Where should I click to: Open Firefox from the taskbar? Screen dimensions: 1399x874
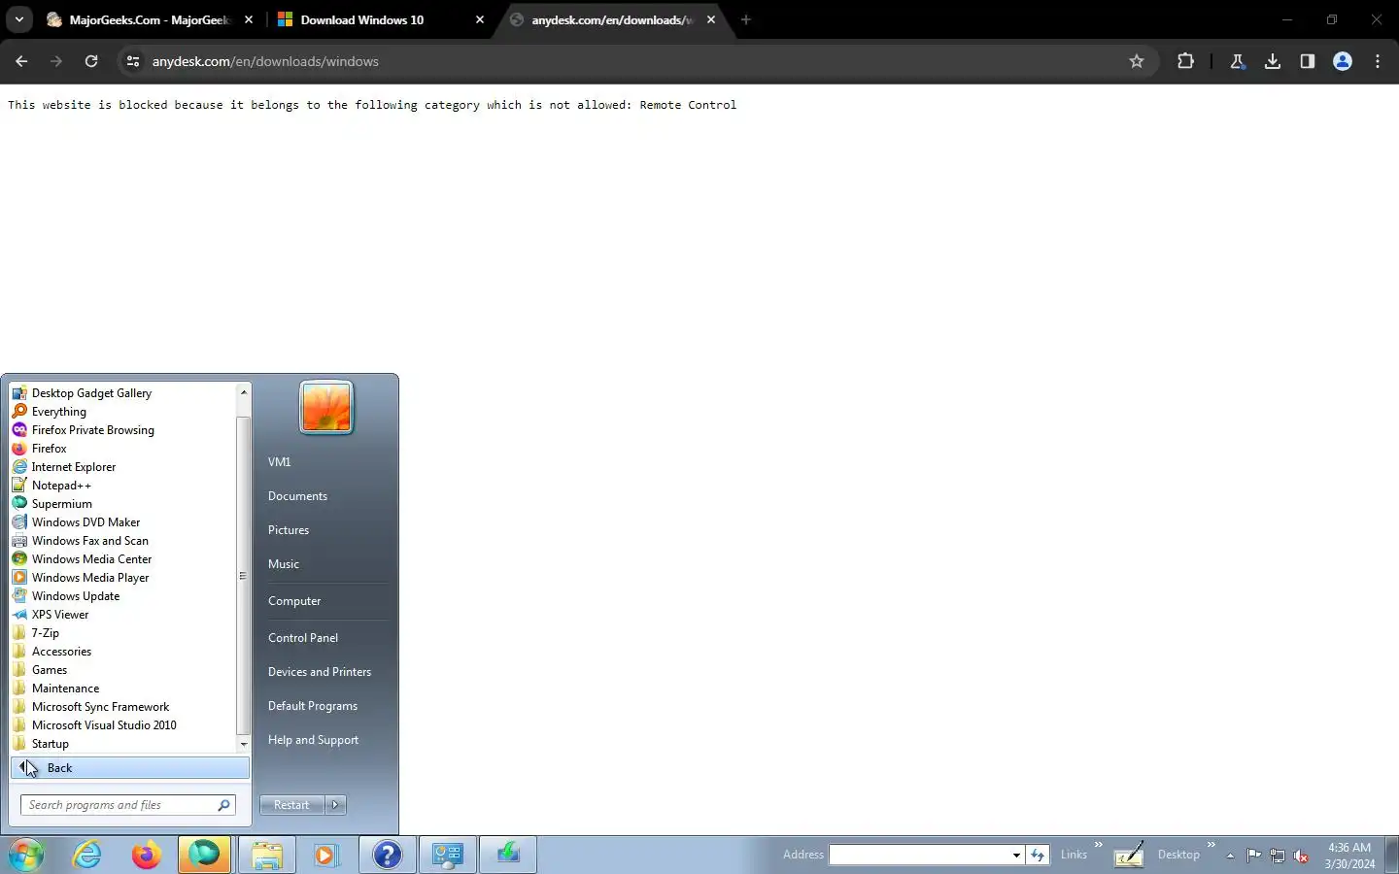point(147,855)
